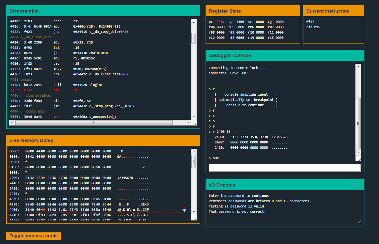Click the r15 0000 register value
379x244 pixels.
[x=276, y=38]
